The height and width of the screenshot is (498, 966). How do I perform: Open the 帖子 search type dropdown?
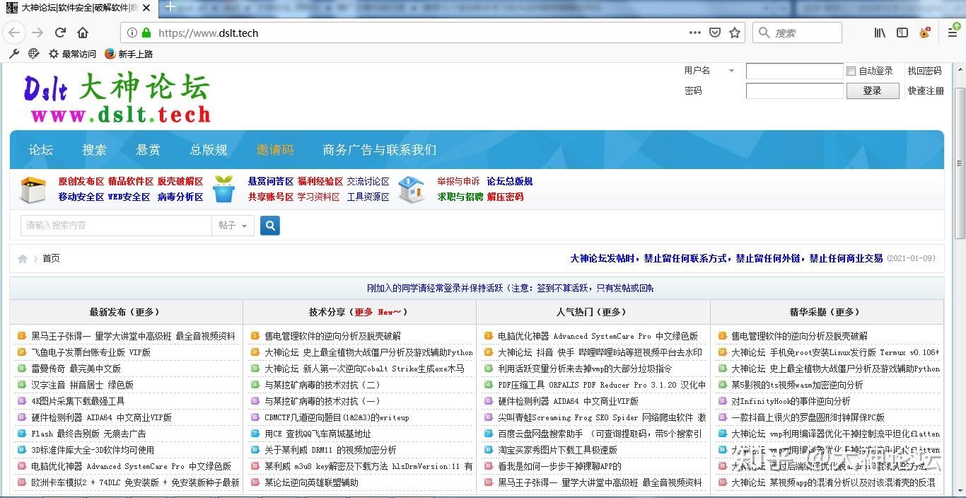(233, 226)
